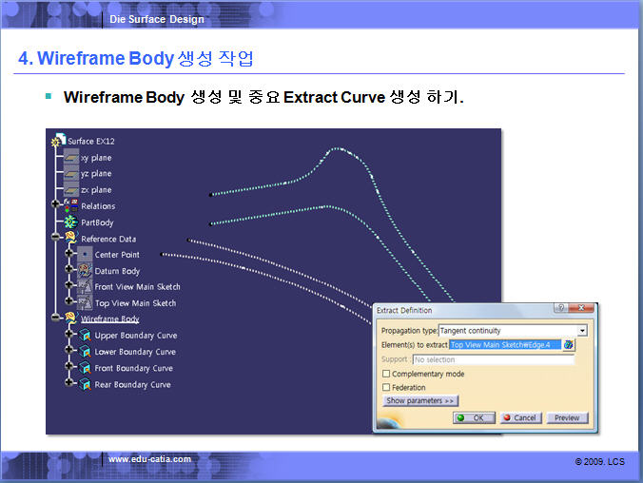The height and width of the screenshot is (483, 643).
Task: Open the Propagation type dropdown
Action: point(582,331)
